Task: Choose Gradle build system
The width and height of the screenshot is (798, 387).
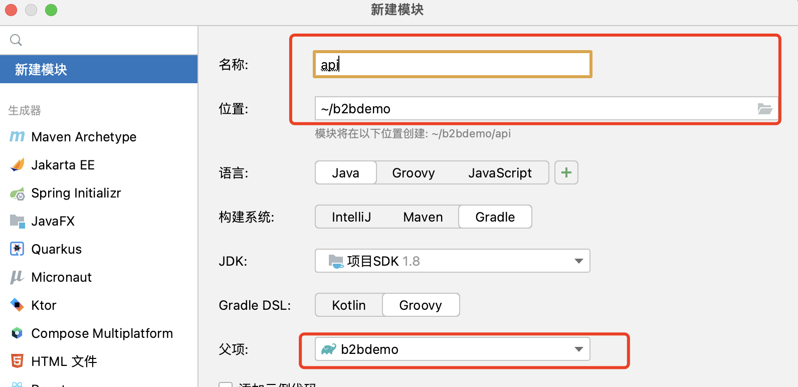Action: [x=495, y=217]
